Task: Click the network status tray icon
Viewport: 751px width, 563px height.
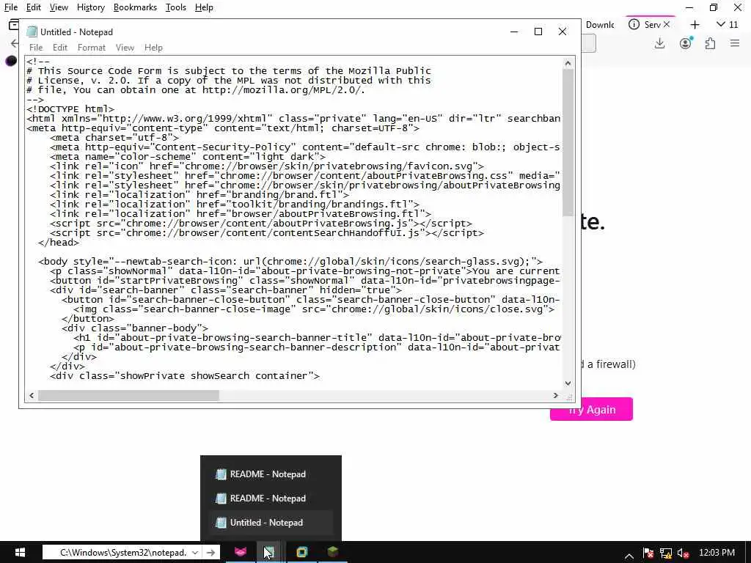Action: pos(666,553)
